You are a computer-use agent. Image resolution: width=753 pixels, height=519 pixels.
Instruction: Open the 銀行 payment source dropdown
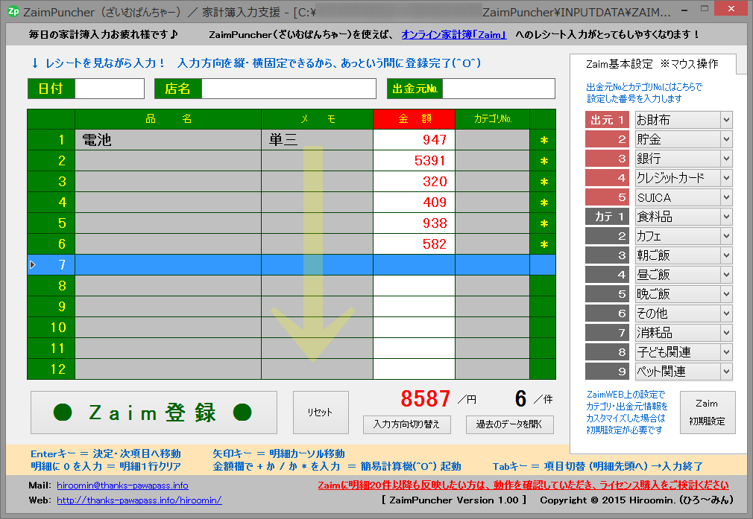point(726,159)
